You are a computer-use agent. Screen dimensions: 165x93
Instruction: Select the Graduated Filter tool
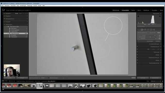point(148,30)
